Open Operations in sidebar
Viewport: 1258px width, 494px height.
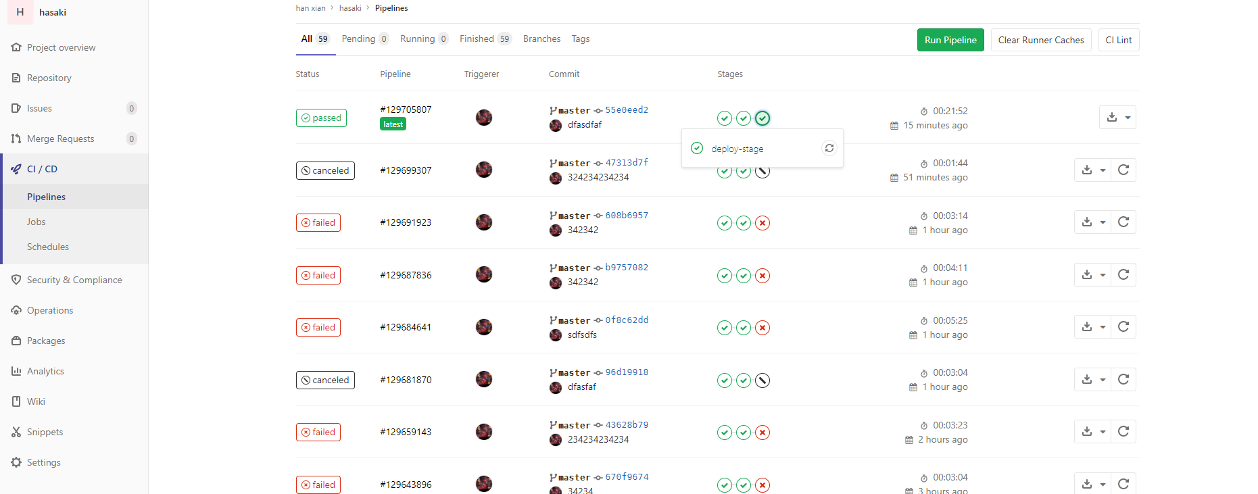pos(50,310)
